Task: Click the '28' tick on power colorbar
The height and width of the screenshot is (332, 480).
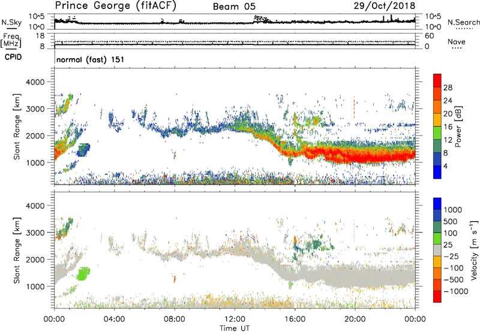Action: 448,87
